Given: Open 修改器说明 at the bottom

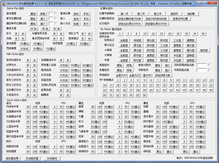Looking at the screenshot, I should pos(12,159).
